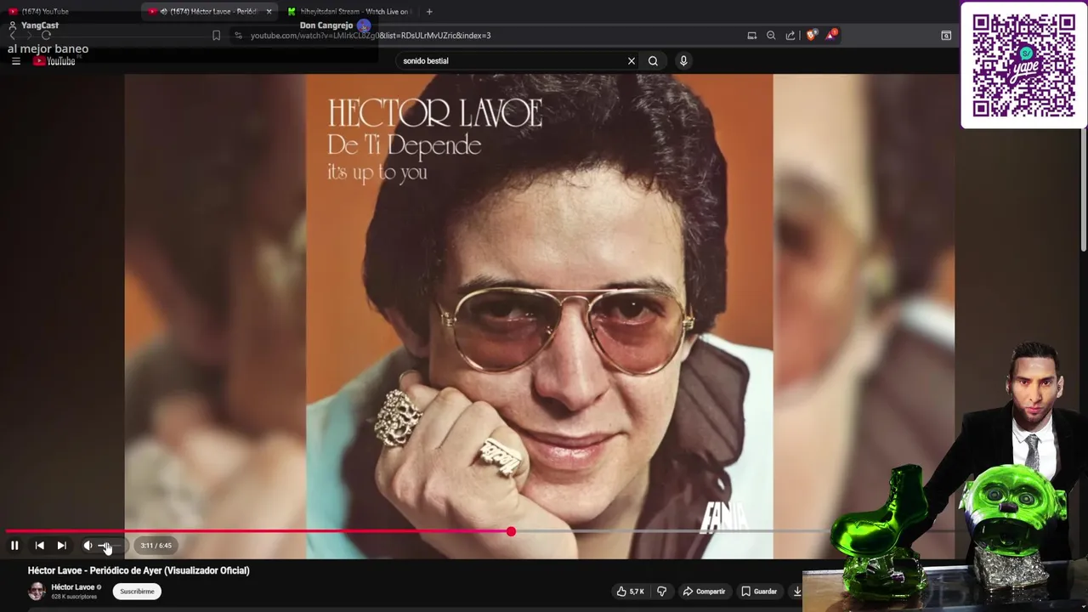Click the Héctor Lavoe channel avatar

click(37, 592)
